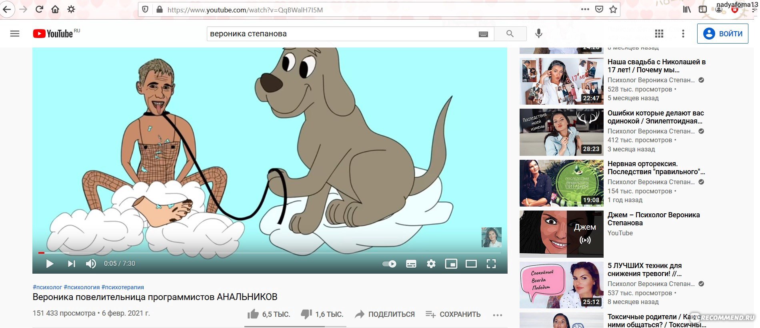Screen dimensions: 760x328
Task: Mute the video volume
Action: coord(91,264)
